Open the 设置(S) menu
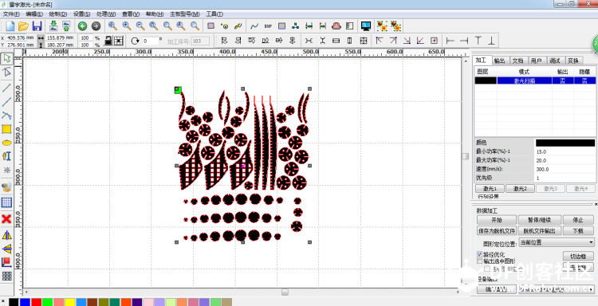 pos(82,14)
